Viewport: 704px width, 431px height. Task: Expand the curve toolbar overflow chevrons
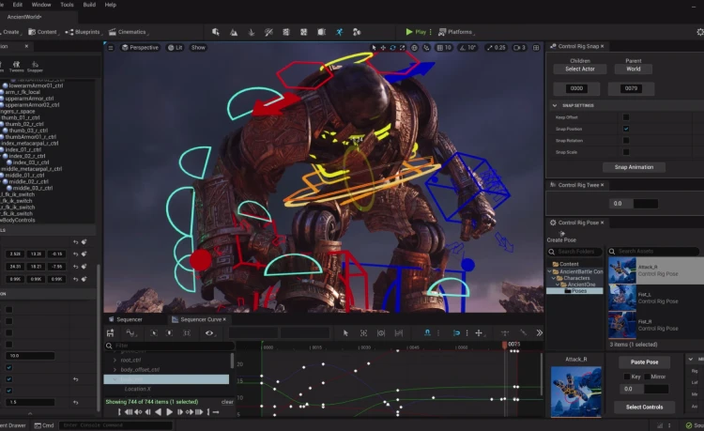[539, 332]
